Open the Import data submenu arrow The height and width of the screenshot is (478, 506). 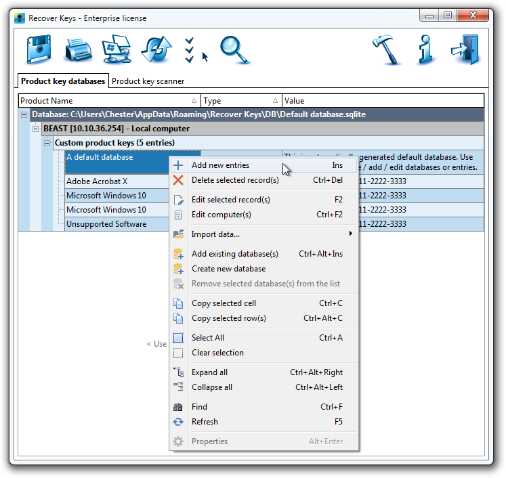tap(350, 234)
